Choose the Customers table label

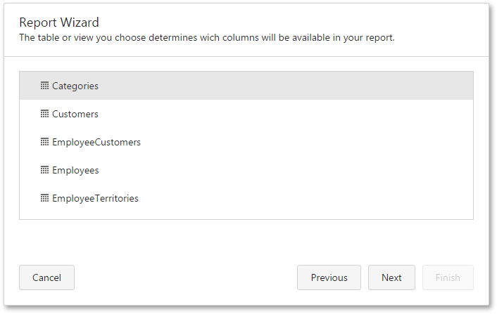(x=75, y=114)
